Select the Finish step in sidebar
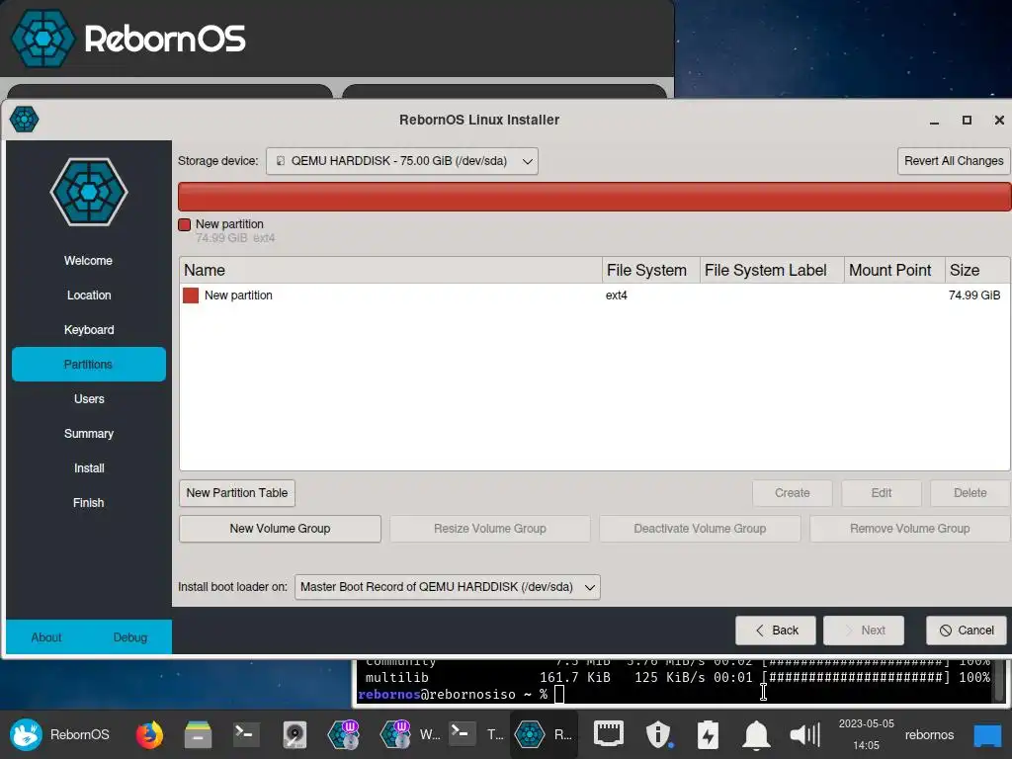The image size is (1012, 759). [x=88, y=502]
